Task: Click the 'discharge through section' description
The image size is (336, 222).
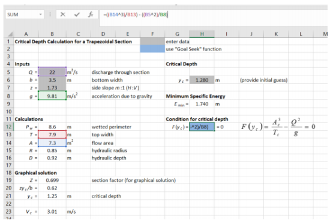Action: pyautogui.click(x=121, y=72)
